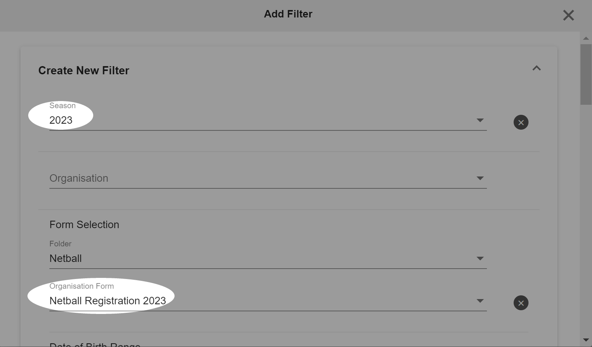Click the Create New Filter heading
Viewport: 592px width, 347px height.
click(x=84, y=71)
